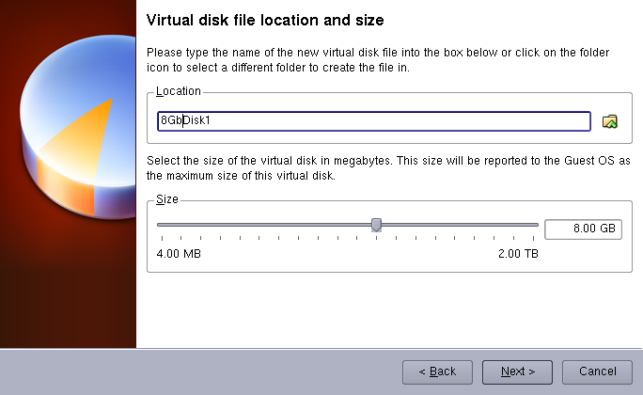Click the Size group label
This screenshot has height=395, width=643.
tap(167, 199)
